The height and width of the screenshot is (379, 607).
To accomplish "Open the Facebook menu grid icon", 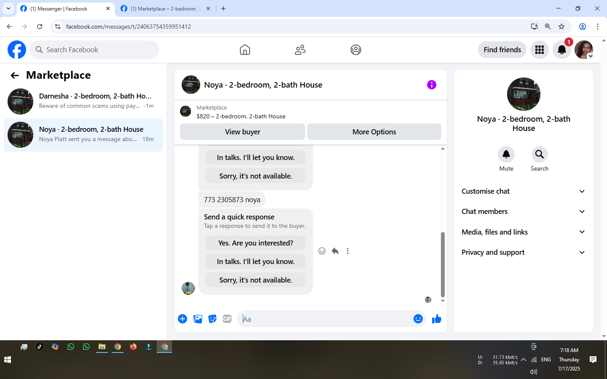I will click(540, 50).
